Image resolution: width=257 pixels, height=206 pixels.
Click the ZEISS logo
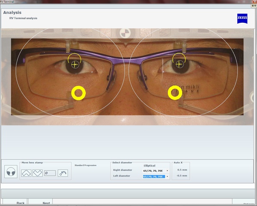click(x=242, y=19)
